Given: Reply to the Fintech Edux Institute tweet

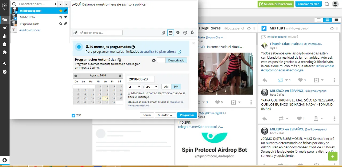Looking at the screenshot, I should click(x=265, y=80).
